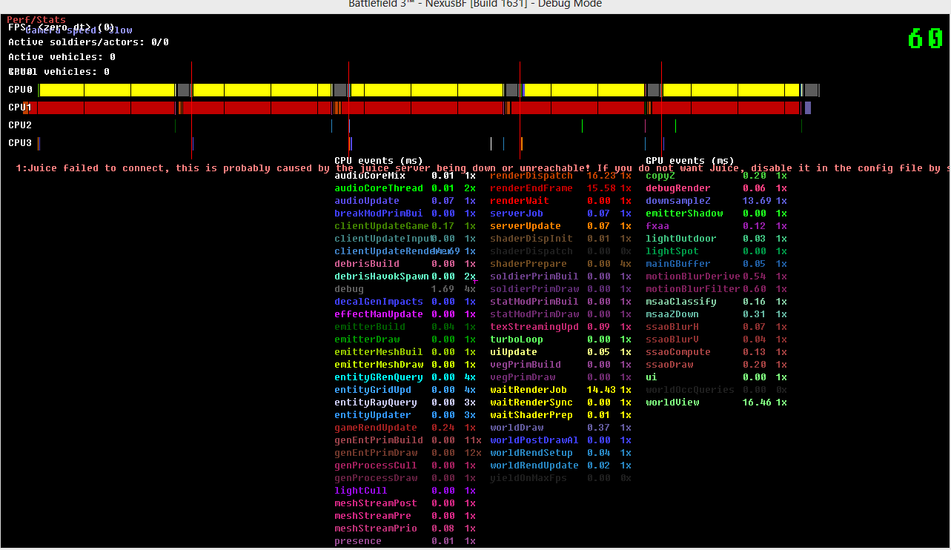Select the entityGRenQuery event
951x550 pixels.
click(405, 377)
